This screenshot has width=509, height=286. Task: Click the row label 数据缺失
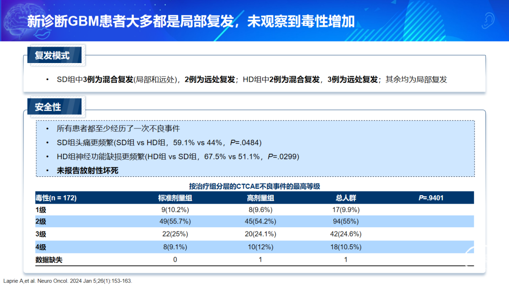pos(49,260)
